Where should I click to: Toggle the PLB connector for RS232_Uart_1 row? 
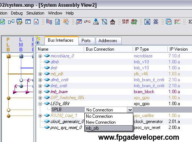9,116
